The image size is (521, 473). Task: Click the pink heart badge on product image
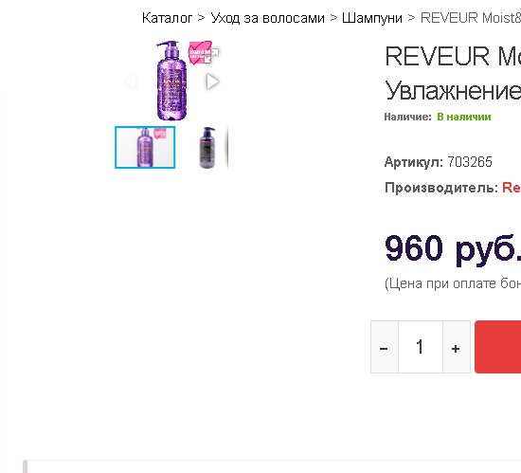[199, 52]
